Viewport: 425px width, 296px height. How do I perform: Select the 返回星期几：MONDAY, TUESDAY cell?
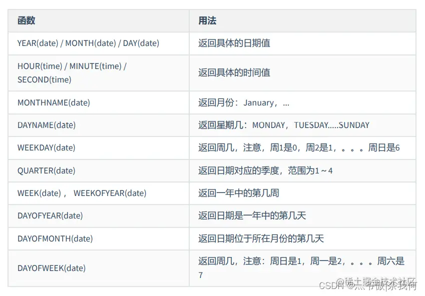point(302,125)
